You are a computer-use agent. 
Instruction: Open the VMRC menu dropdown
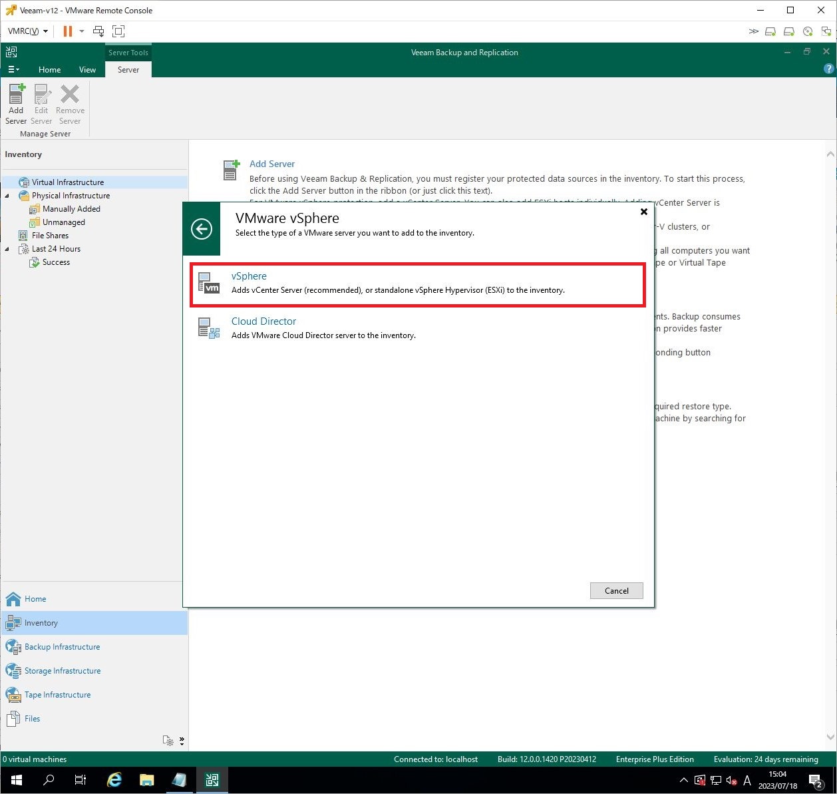pyautogui.click(x=28, y=31)
